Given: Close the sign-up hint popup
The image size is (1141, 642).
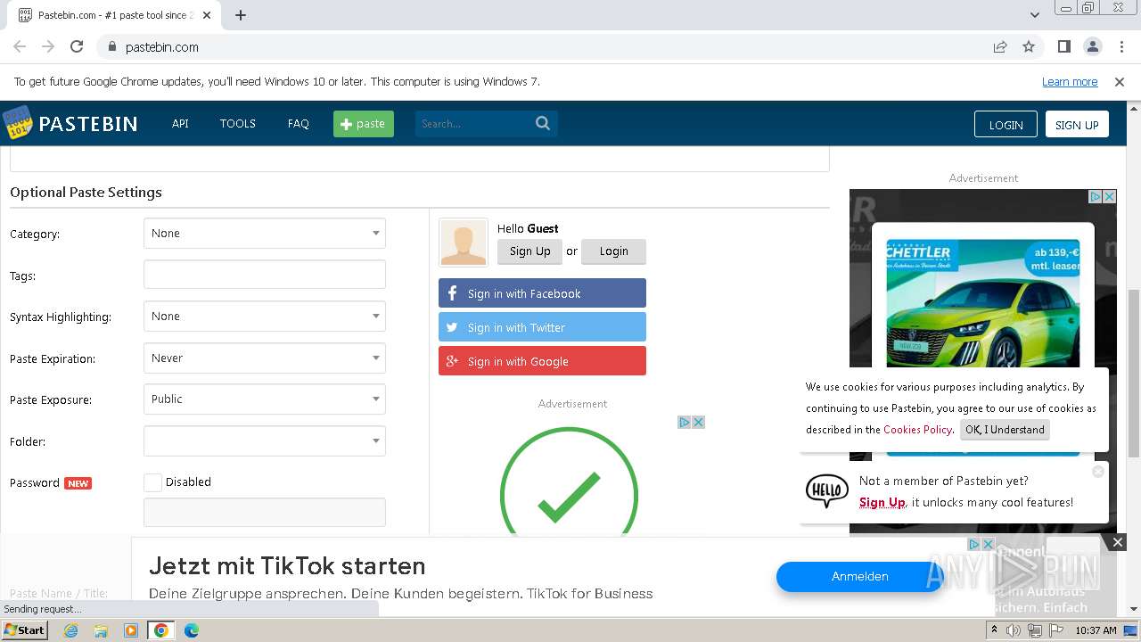Looking at the screenshot, I should click(x=1098, y=471).
